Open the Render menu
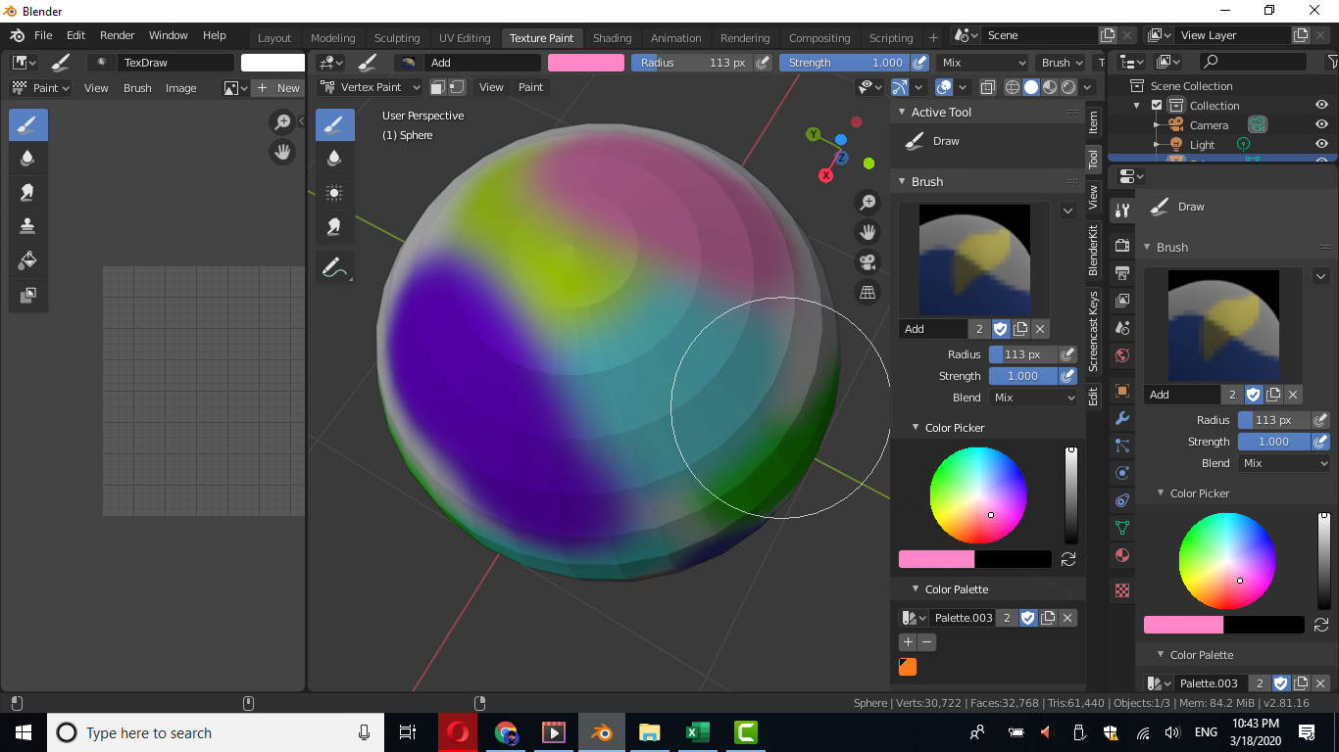 click(x=117, y=34)
